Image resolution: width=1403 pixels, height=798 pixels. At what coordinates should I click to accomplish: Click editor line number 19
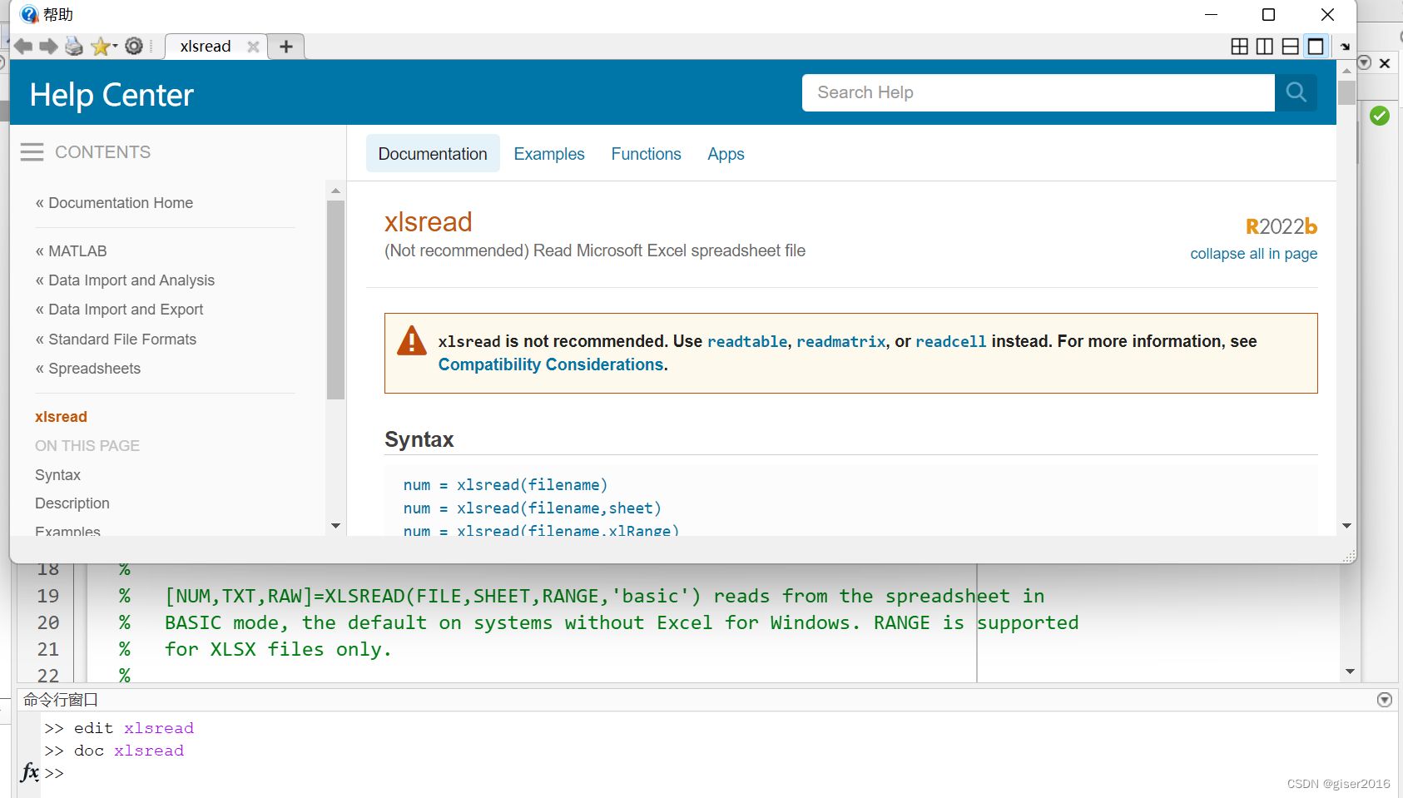coord(48,596)
